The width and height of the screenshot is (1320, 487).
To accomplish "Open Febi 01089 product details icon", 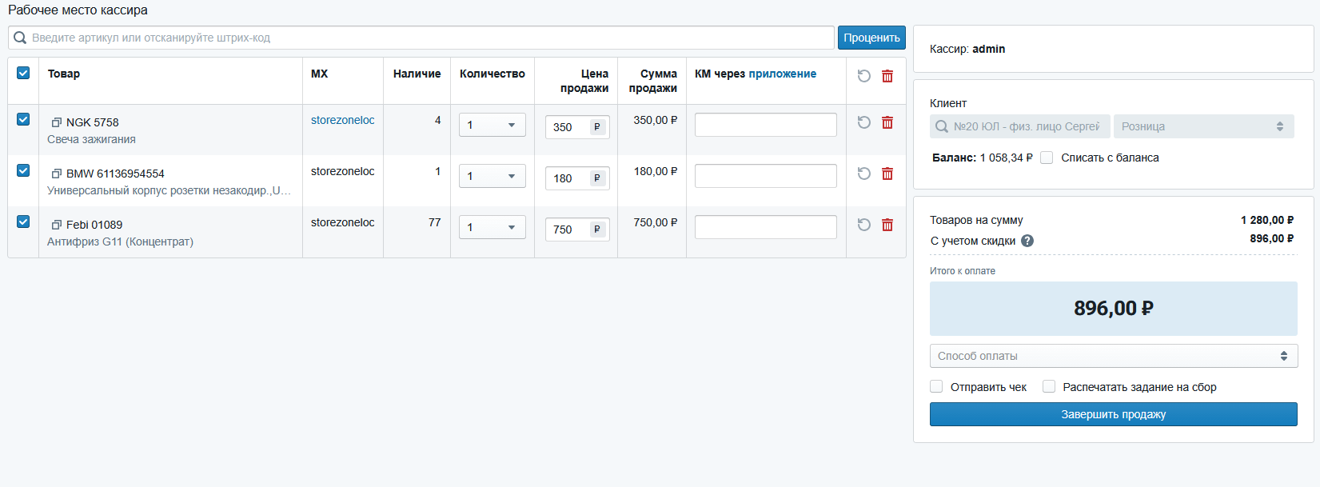I will [57, 225].
